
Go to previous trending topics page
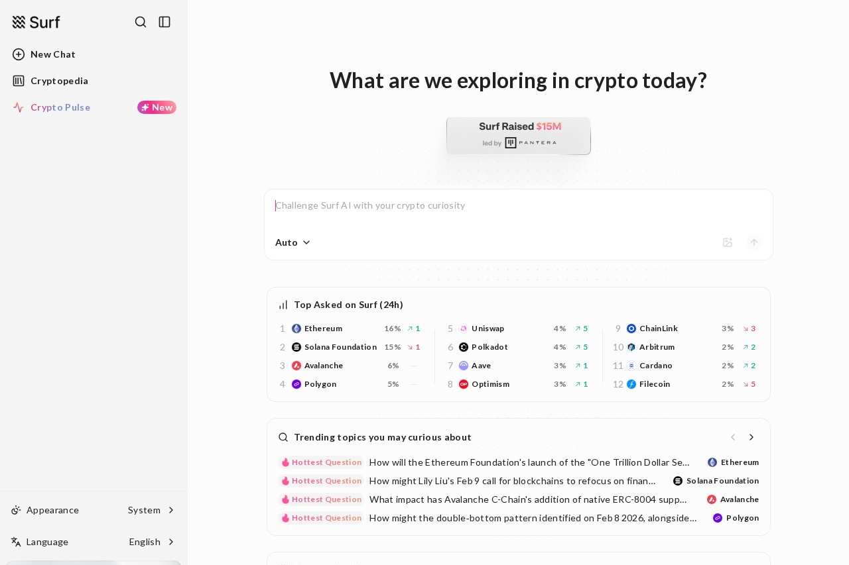(733, 437)
